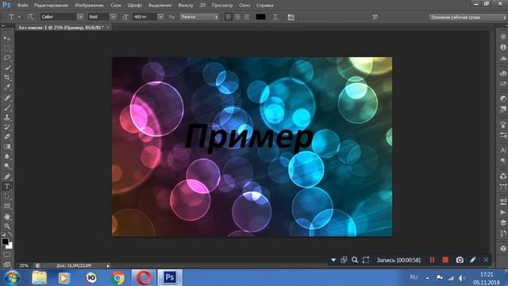Change the screen mode icon
Image resolution: width=508 pixels, height=286 pixels.
(x=7, y=265)
